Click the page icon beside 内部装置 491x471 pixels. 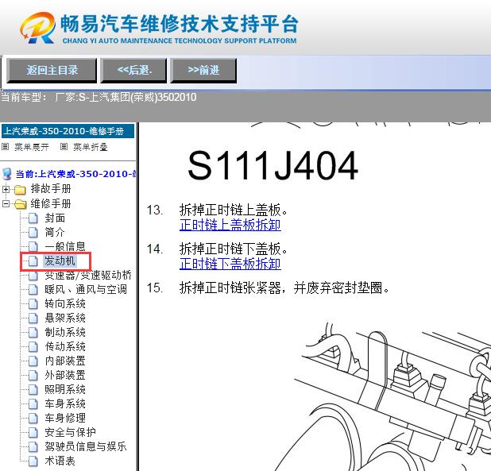click(x=33, y=361)
